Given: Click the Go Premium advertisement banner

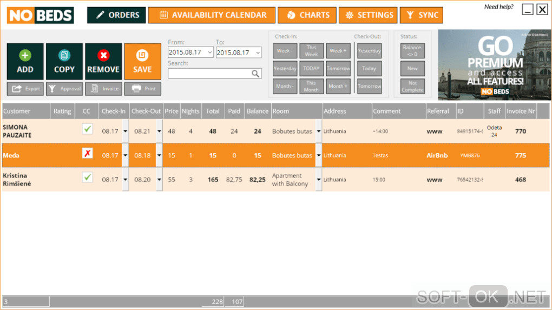Looking at the screenshot, I should coord(494,65).
